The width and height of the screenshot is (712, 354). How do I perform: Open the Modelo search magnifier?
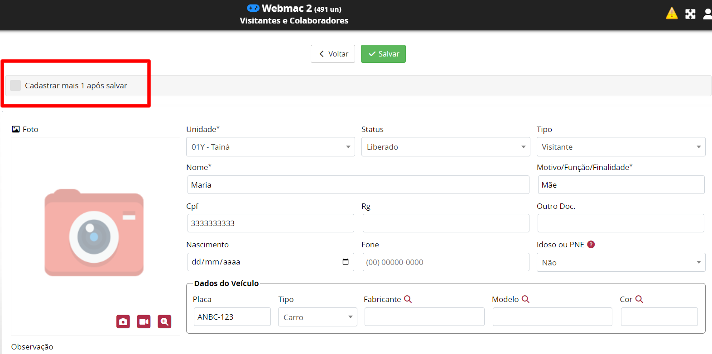coord(525,299)
